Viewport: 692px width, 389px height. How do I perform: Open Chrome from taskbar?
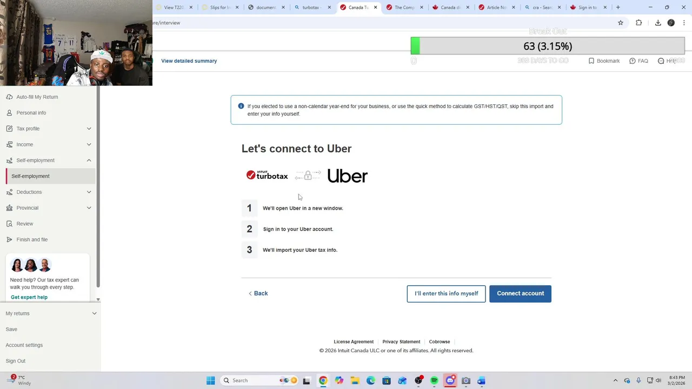pyautogui.click(x=323, y=380)
